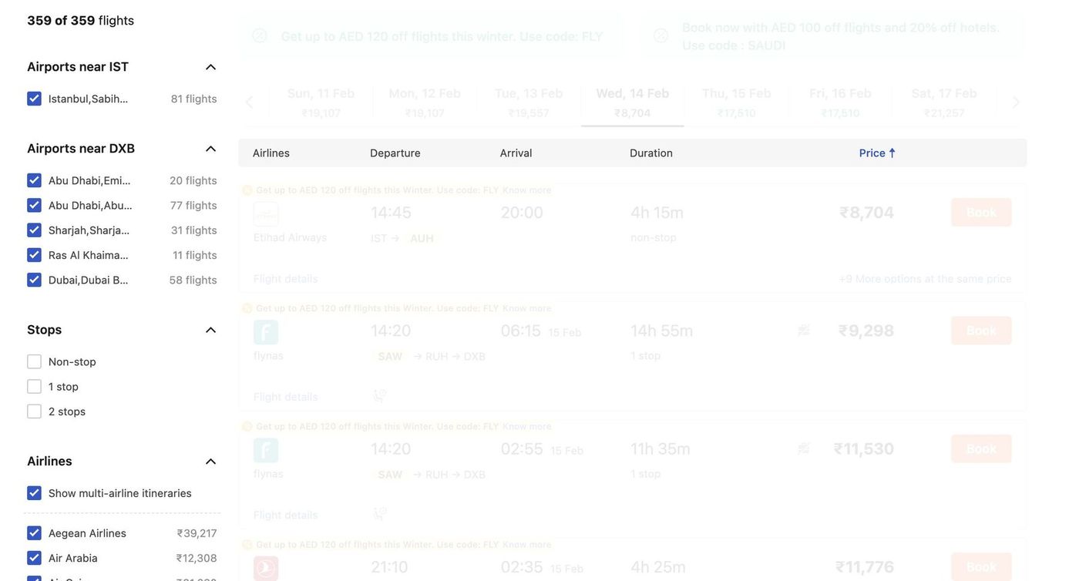
Task: Click the airline logo on the 21:10 flight
Action: tap(266, 569)
